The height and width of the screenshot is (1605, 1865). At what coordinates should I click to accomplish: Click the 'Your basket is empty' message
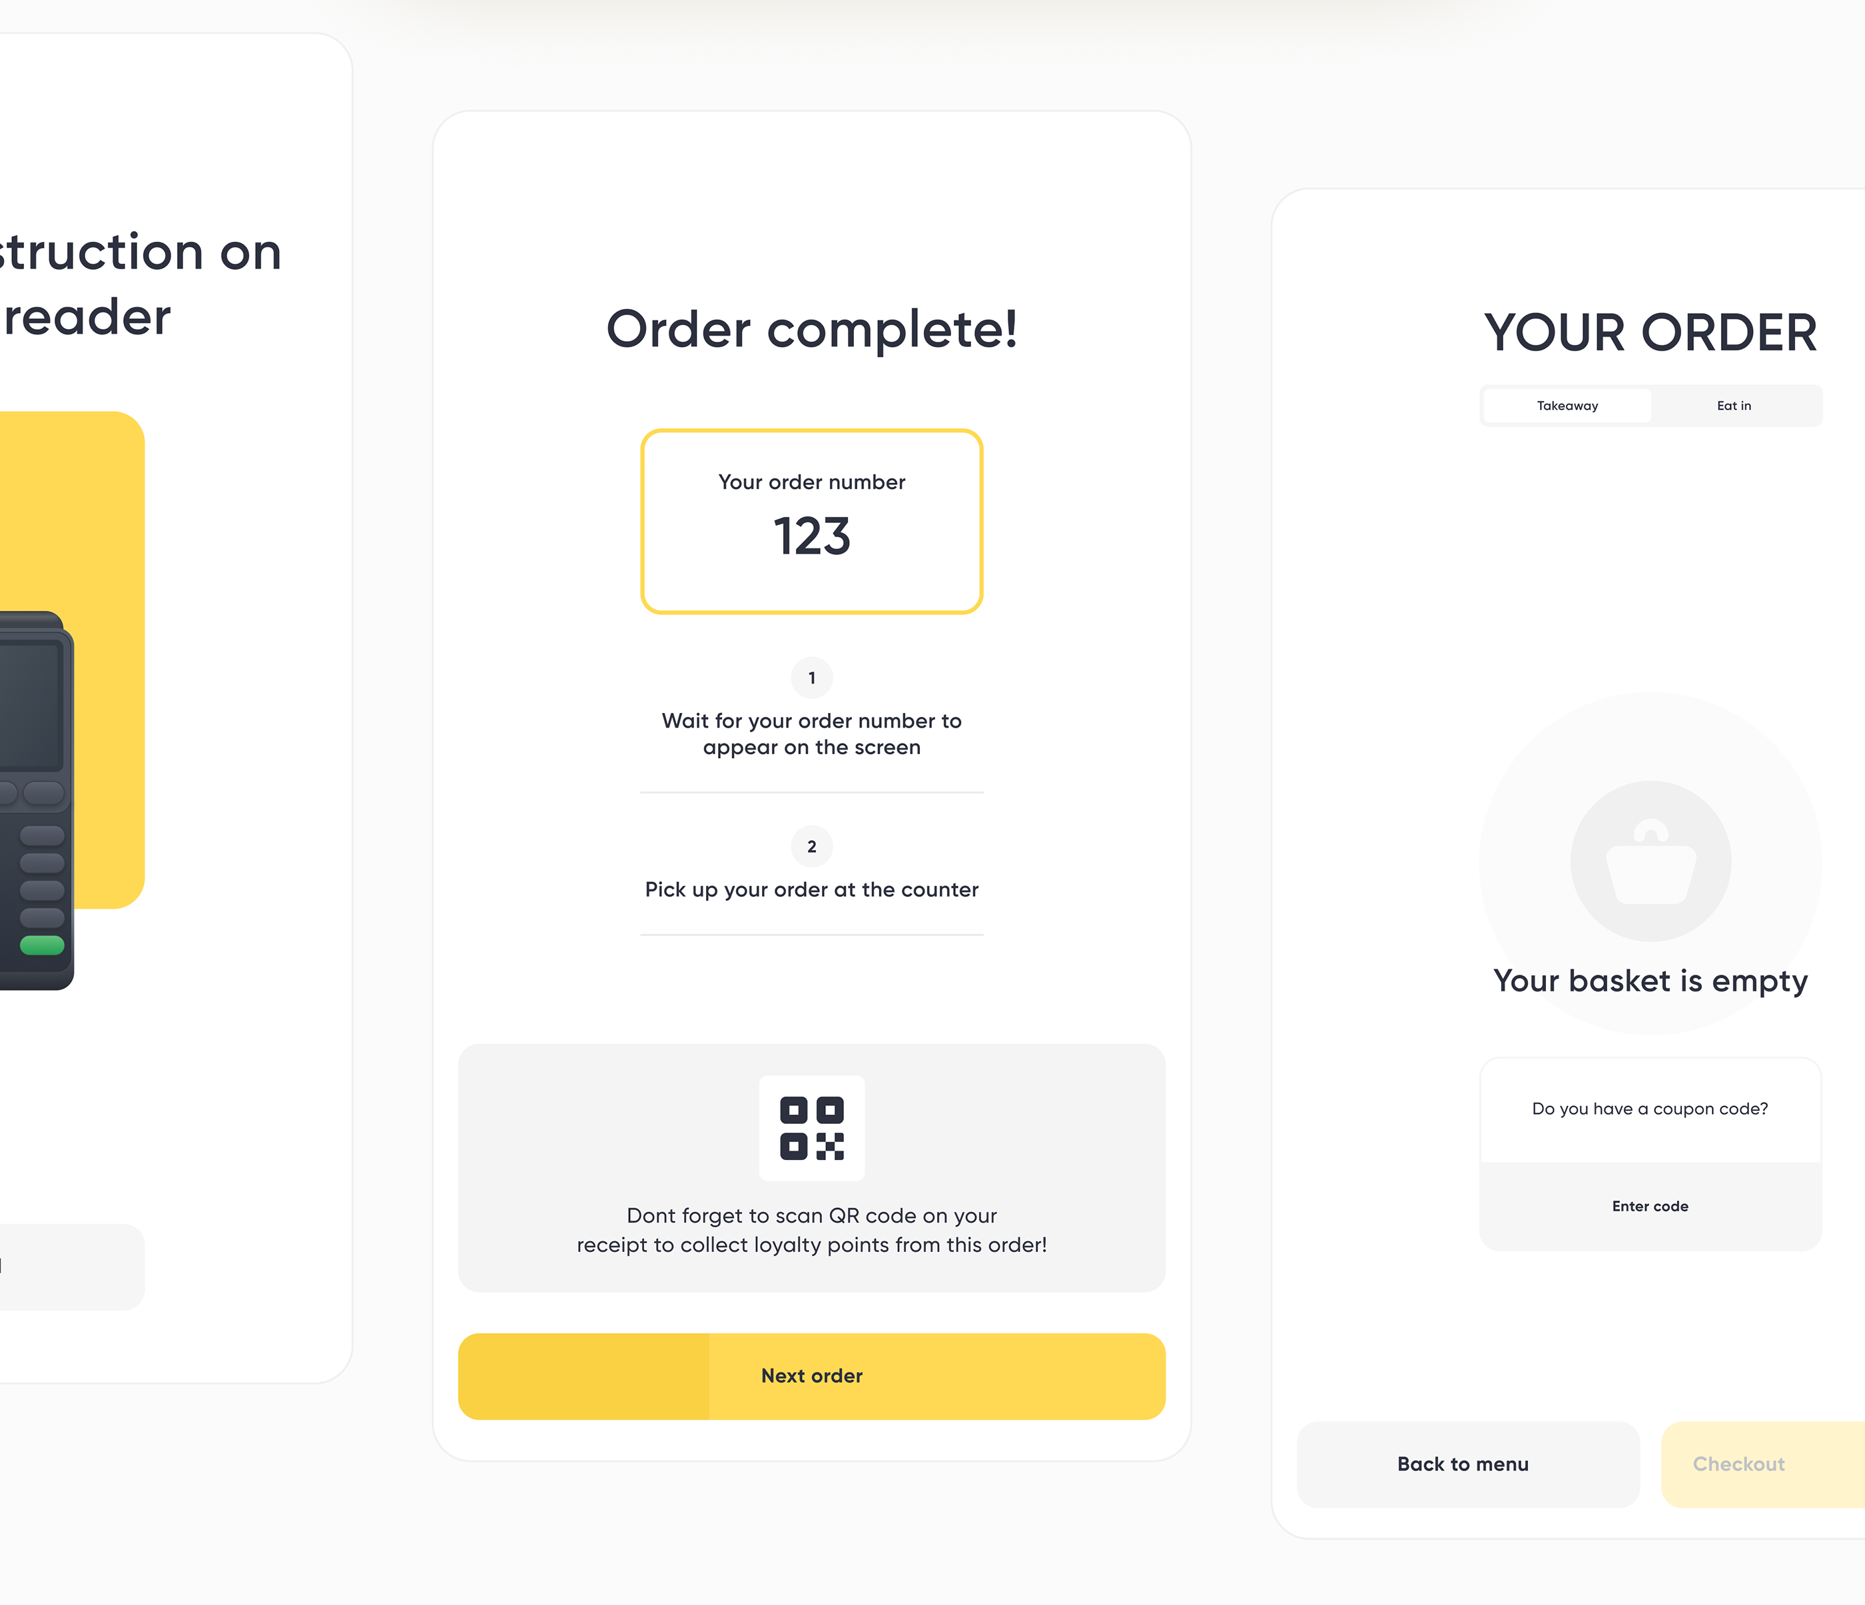pos(1650,981)
